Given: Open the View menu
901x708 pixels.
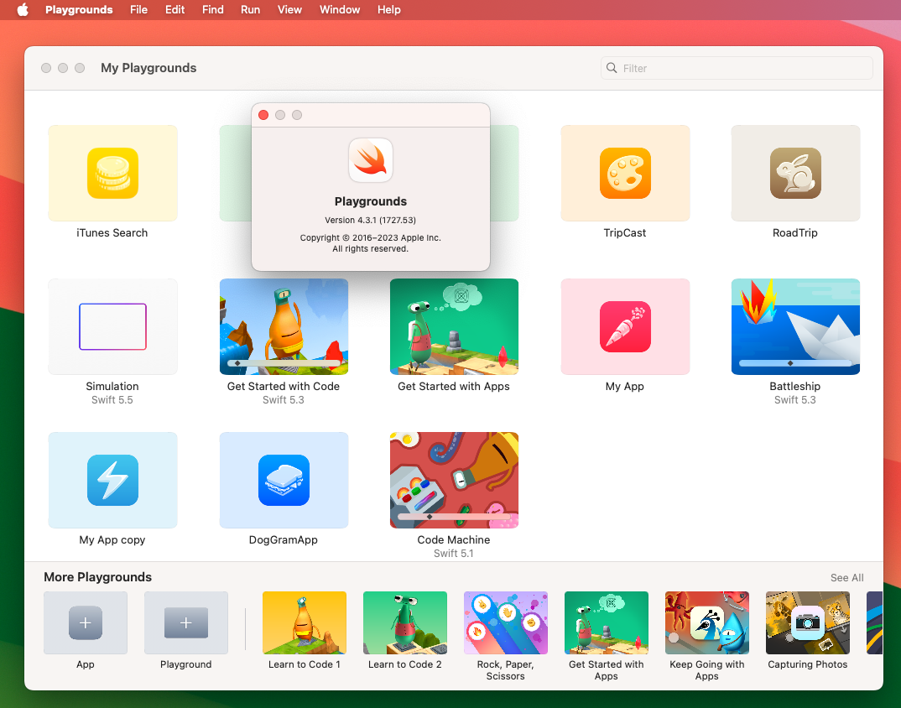Looking at the screenshot, I should coord(289,10).
